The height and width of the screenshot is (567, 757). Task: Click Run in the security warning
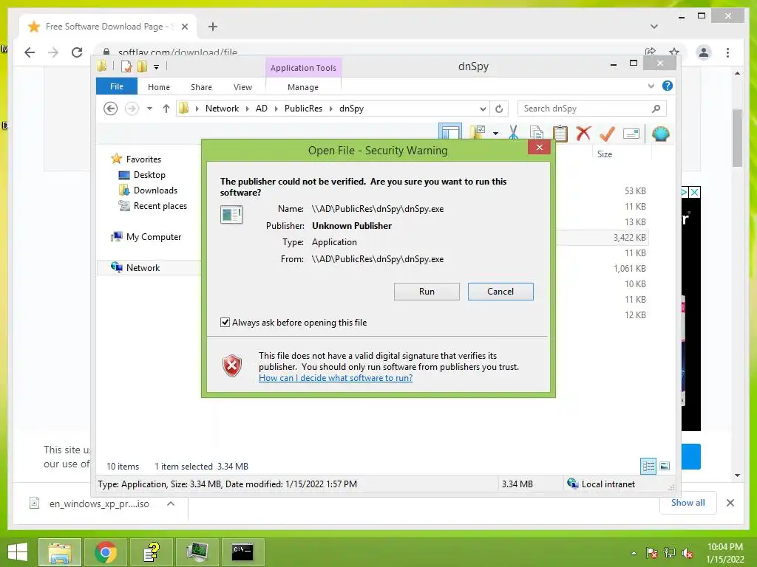[x=427, y=291]
